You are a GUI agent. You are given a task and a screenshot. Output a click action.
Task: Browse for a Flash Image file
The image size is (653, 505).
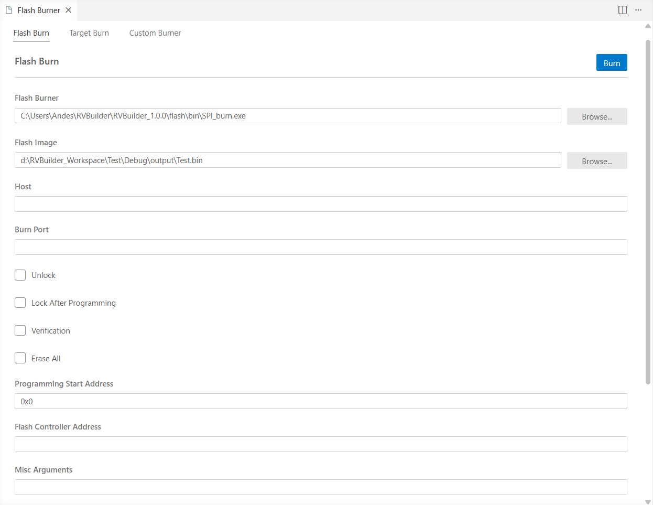597,160
